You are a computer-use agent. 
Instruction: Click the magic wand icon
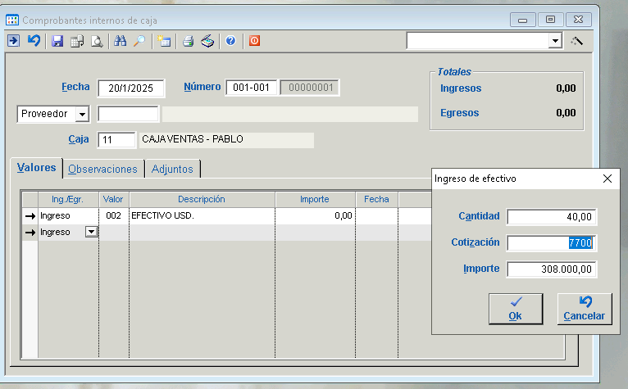(x=577, y=41)
